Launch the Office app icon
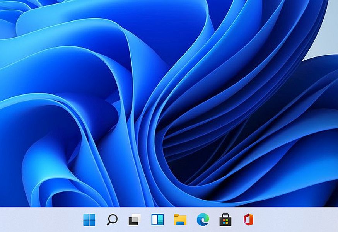 (x=248, y=220)
